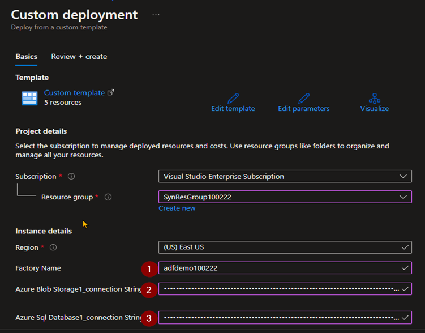Screen dimensions: 425x333
Task: Show Region info icon
Action: 53,247
